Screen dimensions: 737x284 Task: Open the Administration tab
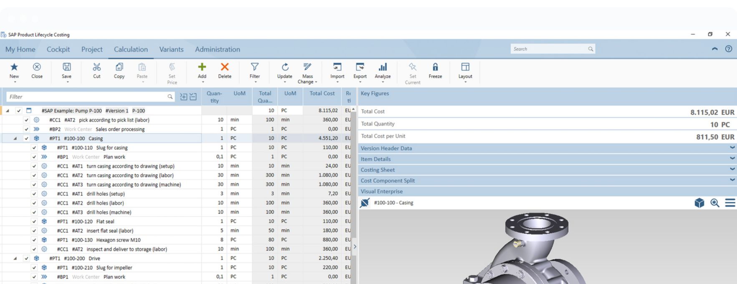click(217, 49)
